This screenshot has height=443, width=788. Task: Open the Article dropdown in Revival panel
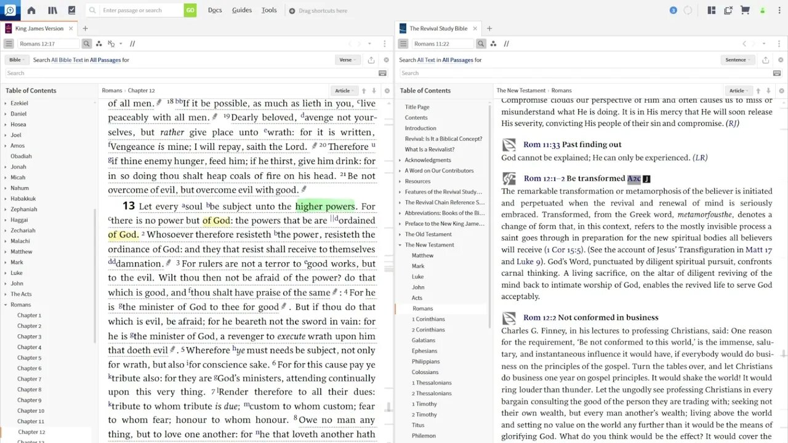point(739,90)
